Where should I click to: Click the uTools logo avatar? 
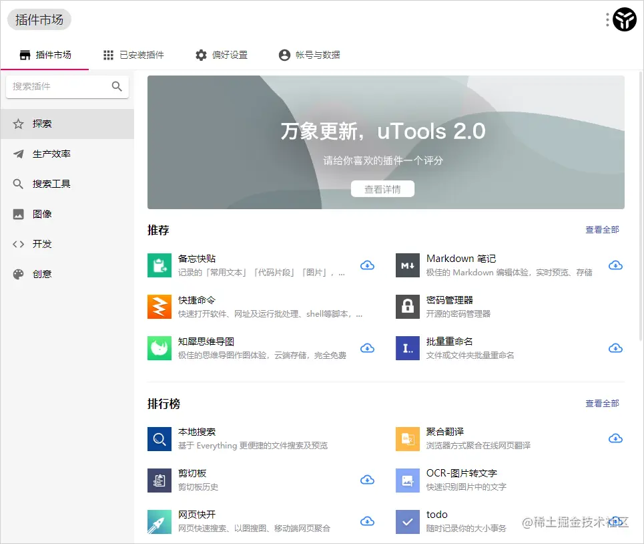(x=625, y=19)
